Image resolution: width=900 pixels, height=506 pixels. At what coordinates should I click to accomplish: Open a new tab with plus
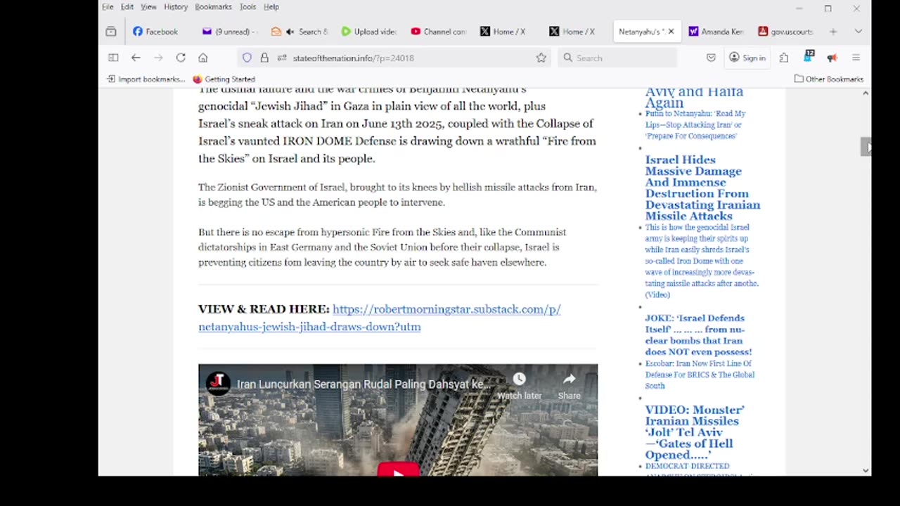click(x=833, y=32)
